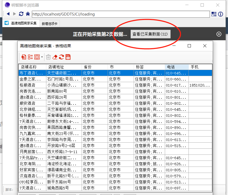Select the 西环路26号 address cell
228x195 pixels.
64,97
